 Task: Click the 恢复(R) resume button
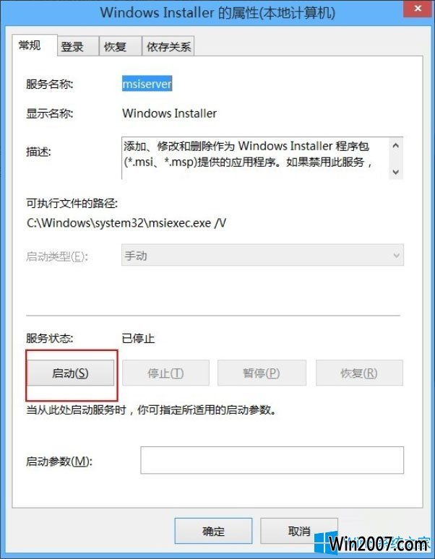point(359,373)
